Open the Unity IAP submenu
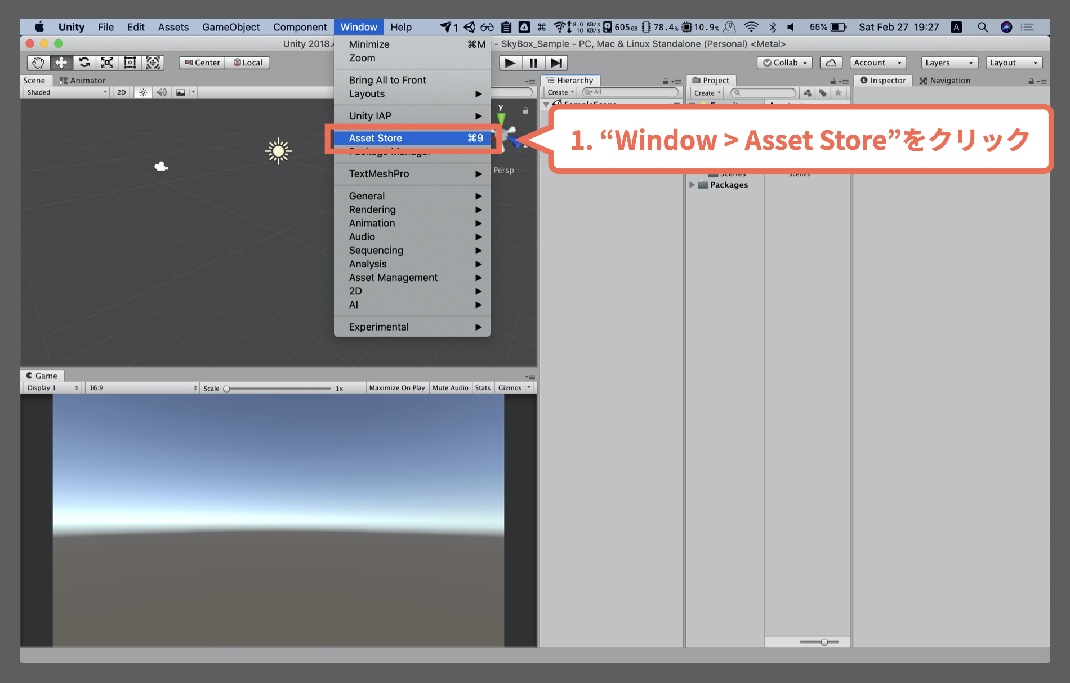 pos(412,116)
